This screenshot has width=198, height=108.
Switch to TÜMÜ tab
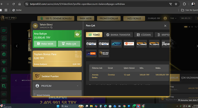94,35
